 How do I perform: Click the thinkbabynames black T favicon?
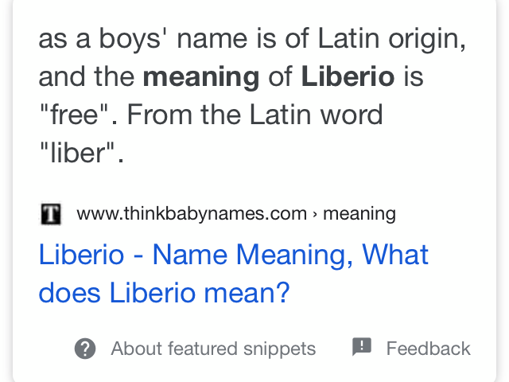51,214
